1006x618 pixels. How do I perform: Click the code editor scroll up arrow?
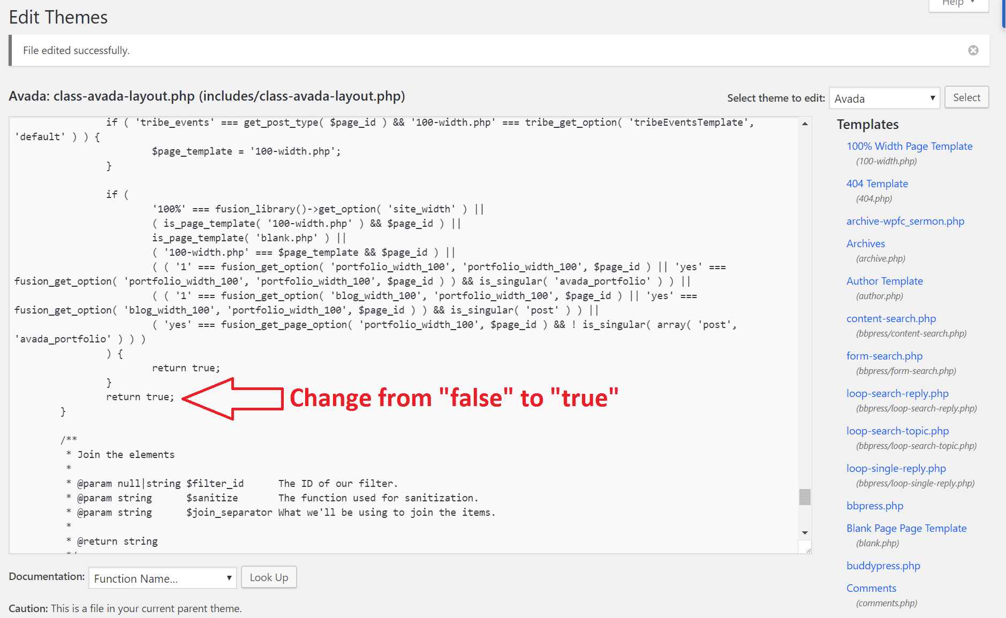click(x=805, y=124)
